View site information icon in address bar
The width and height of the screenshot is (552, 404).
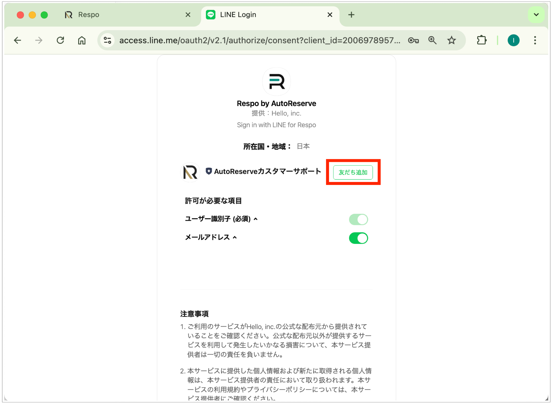coord(107,40)
